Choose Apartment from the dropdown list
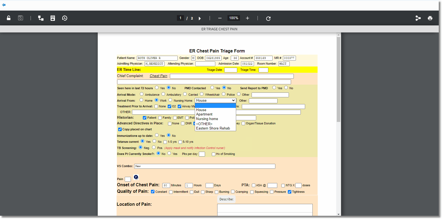Screen dimensions: 442x219 click(215, 114)
